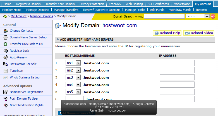Open the ns1 hostname dropdown

[73, 63]
